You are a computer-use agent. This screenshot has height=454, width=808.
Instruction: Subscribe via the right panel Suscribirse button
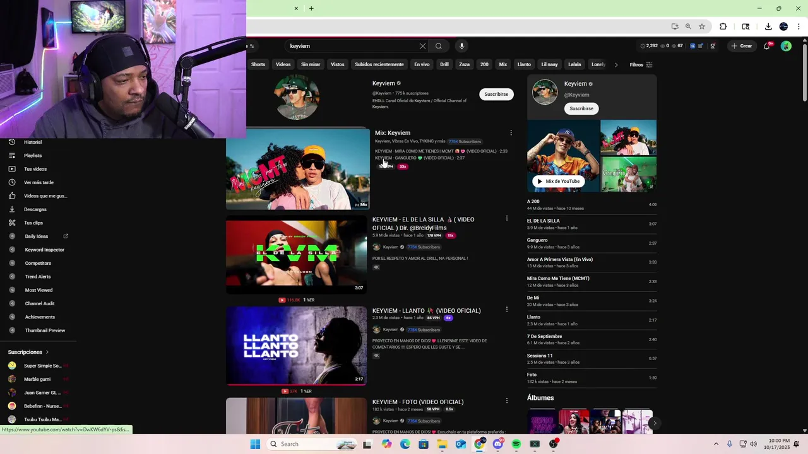pyautogui.click(x=581, y=108)
